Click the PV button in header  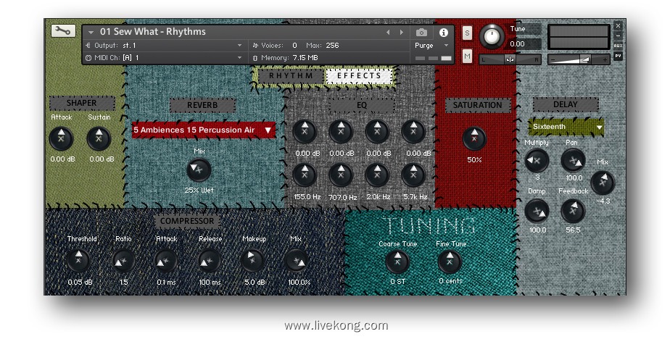point(618,56)
